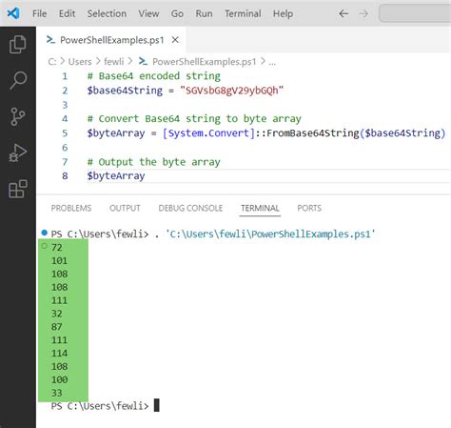Open the Source Control view icon
Screen dimensions: 451x428
18,116
